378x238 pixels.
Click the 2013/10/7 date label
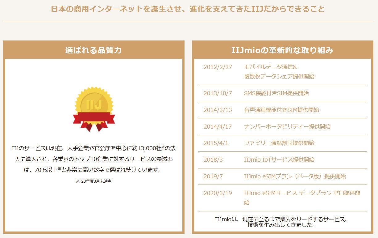click(218, 93)
